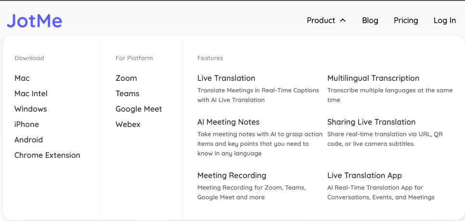Open Sharing Live Translation feature
Image resolution: width=465 pixels, height=221 pixels.
pyautogui.click(x=371, y=122)
